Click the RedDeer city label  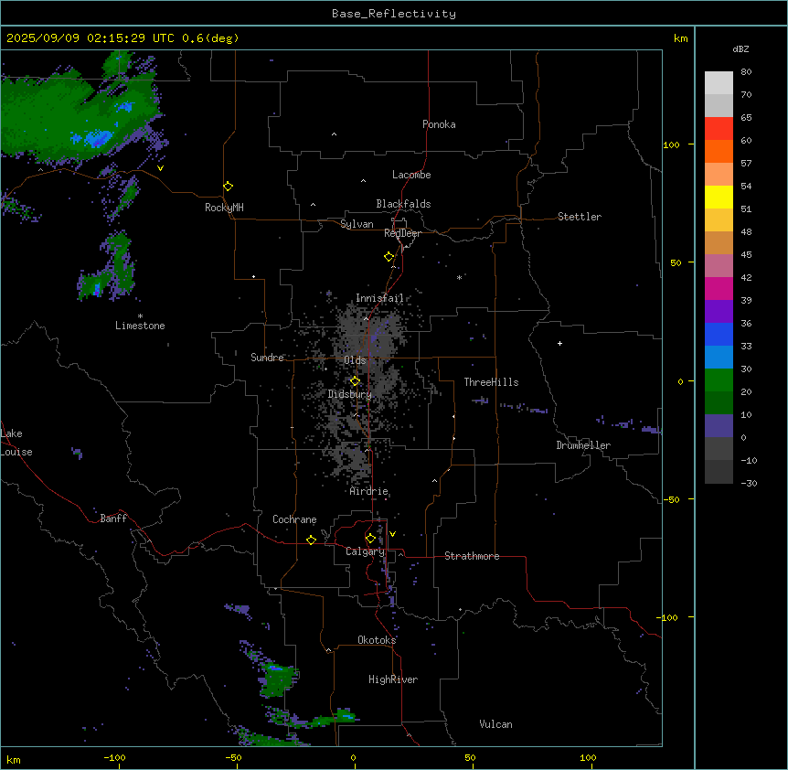[x=402, y=233]
